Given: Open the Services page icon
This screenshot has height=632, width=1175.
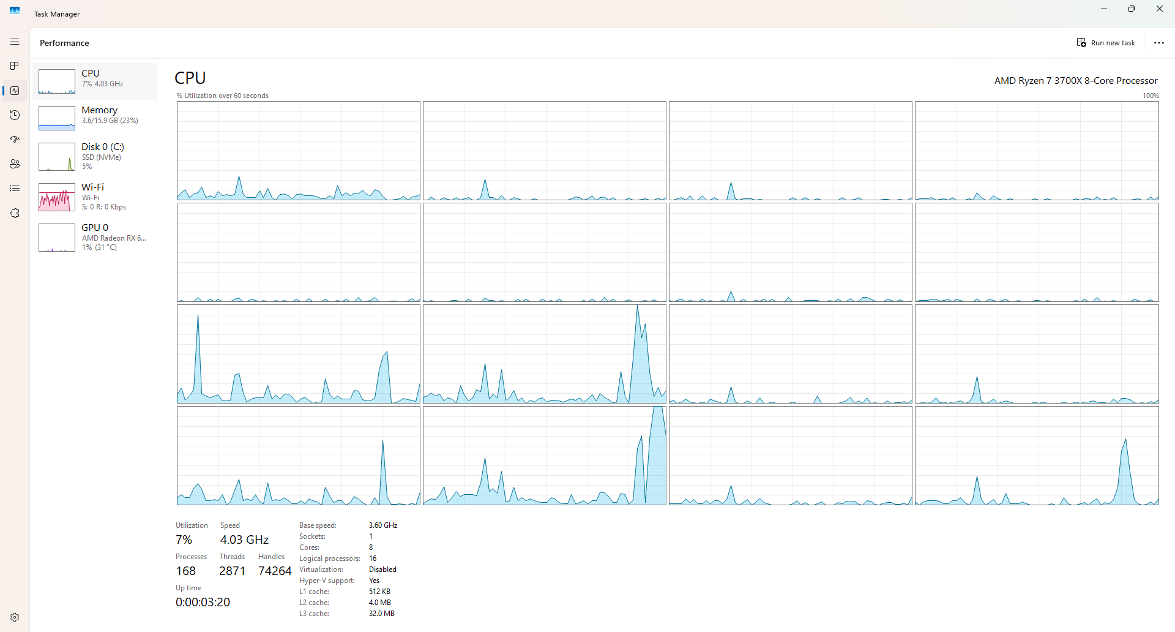Looking at the screenshot, I should point(15,213).
